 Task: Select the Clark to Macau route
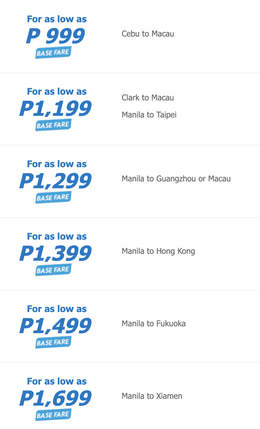tap(148, 98)
